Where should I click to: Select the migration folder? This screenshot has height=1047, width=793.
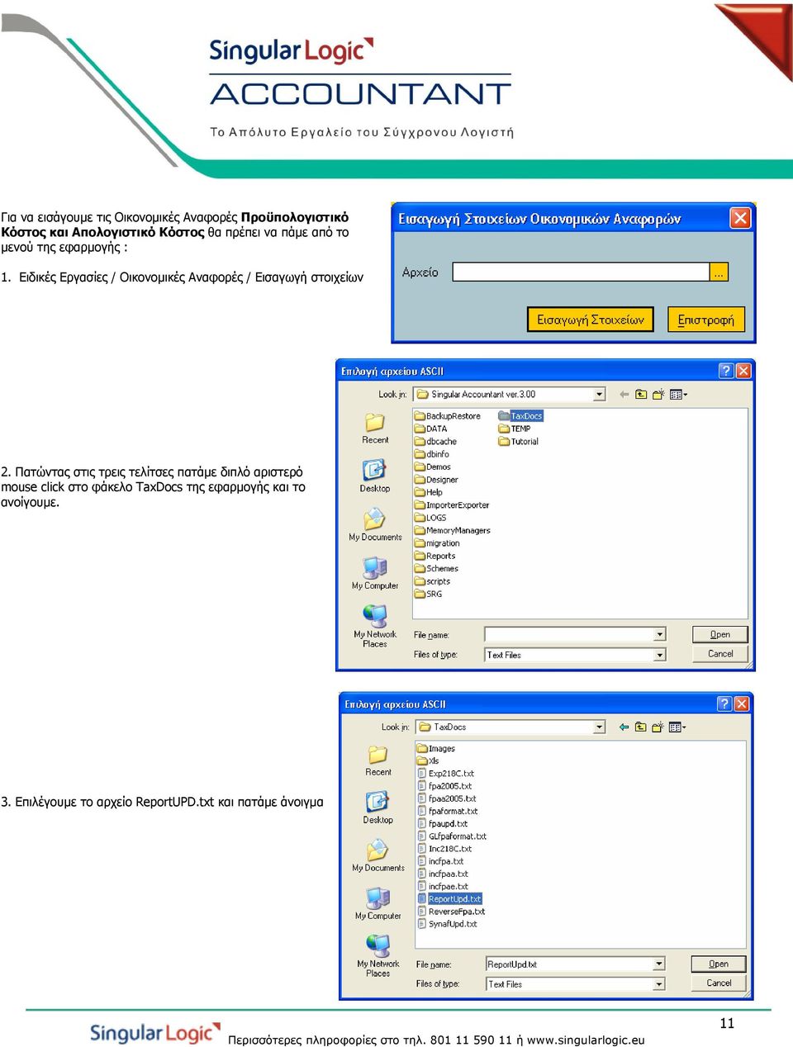[x=437, y=543]
